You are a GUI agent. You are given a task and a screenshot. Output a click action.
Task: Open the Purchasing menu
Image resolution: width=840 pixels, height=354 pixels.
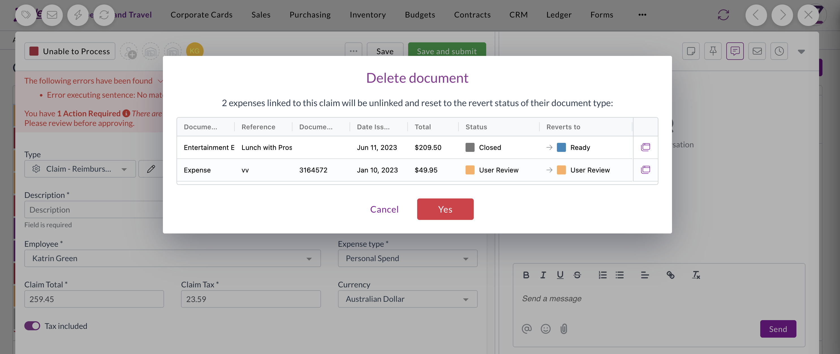[x=310, y=15]
